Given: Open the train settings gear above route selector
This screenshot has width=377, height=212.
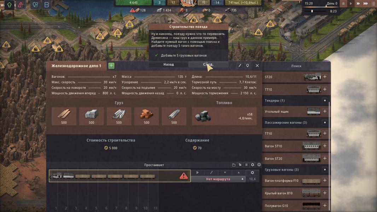Looking at the screenshot, I should tap(252, 172).
